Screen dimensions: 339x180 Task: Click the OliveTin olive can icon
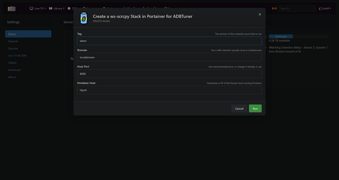[84, 18]
